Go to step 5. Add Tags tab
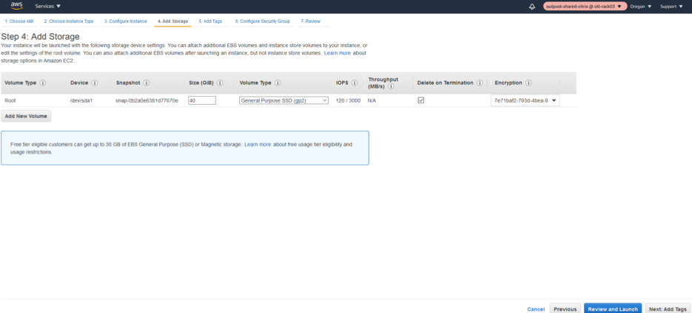692x313 pixels. point(210,21)
